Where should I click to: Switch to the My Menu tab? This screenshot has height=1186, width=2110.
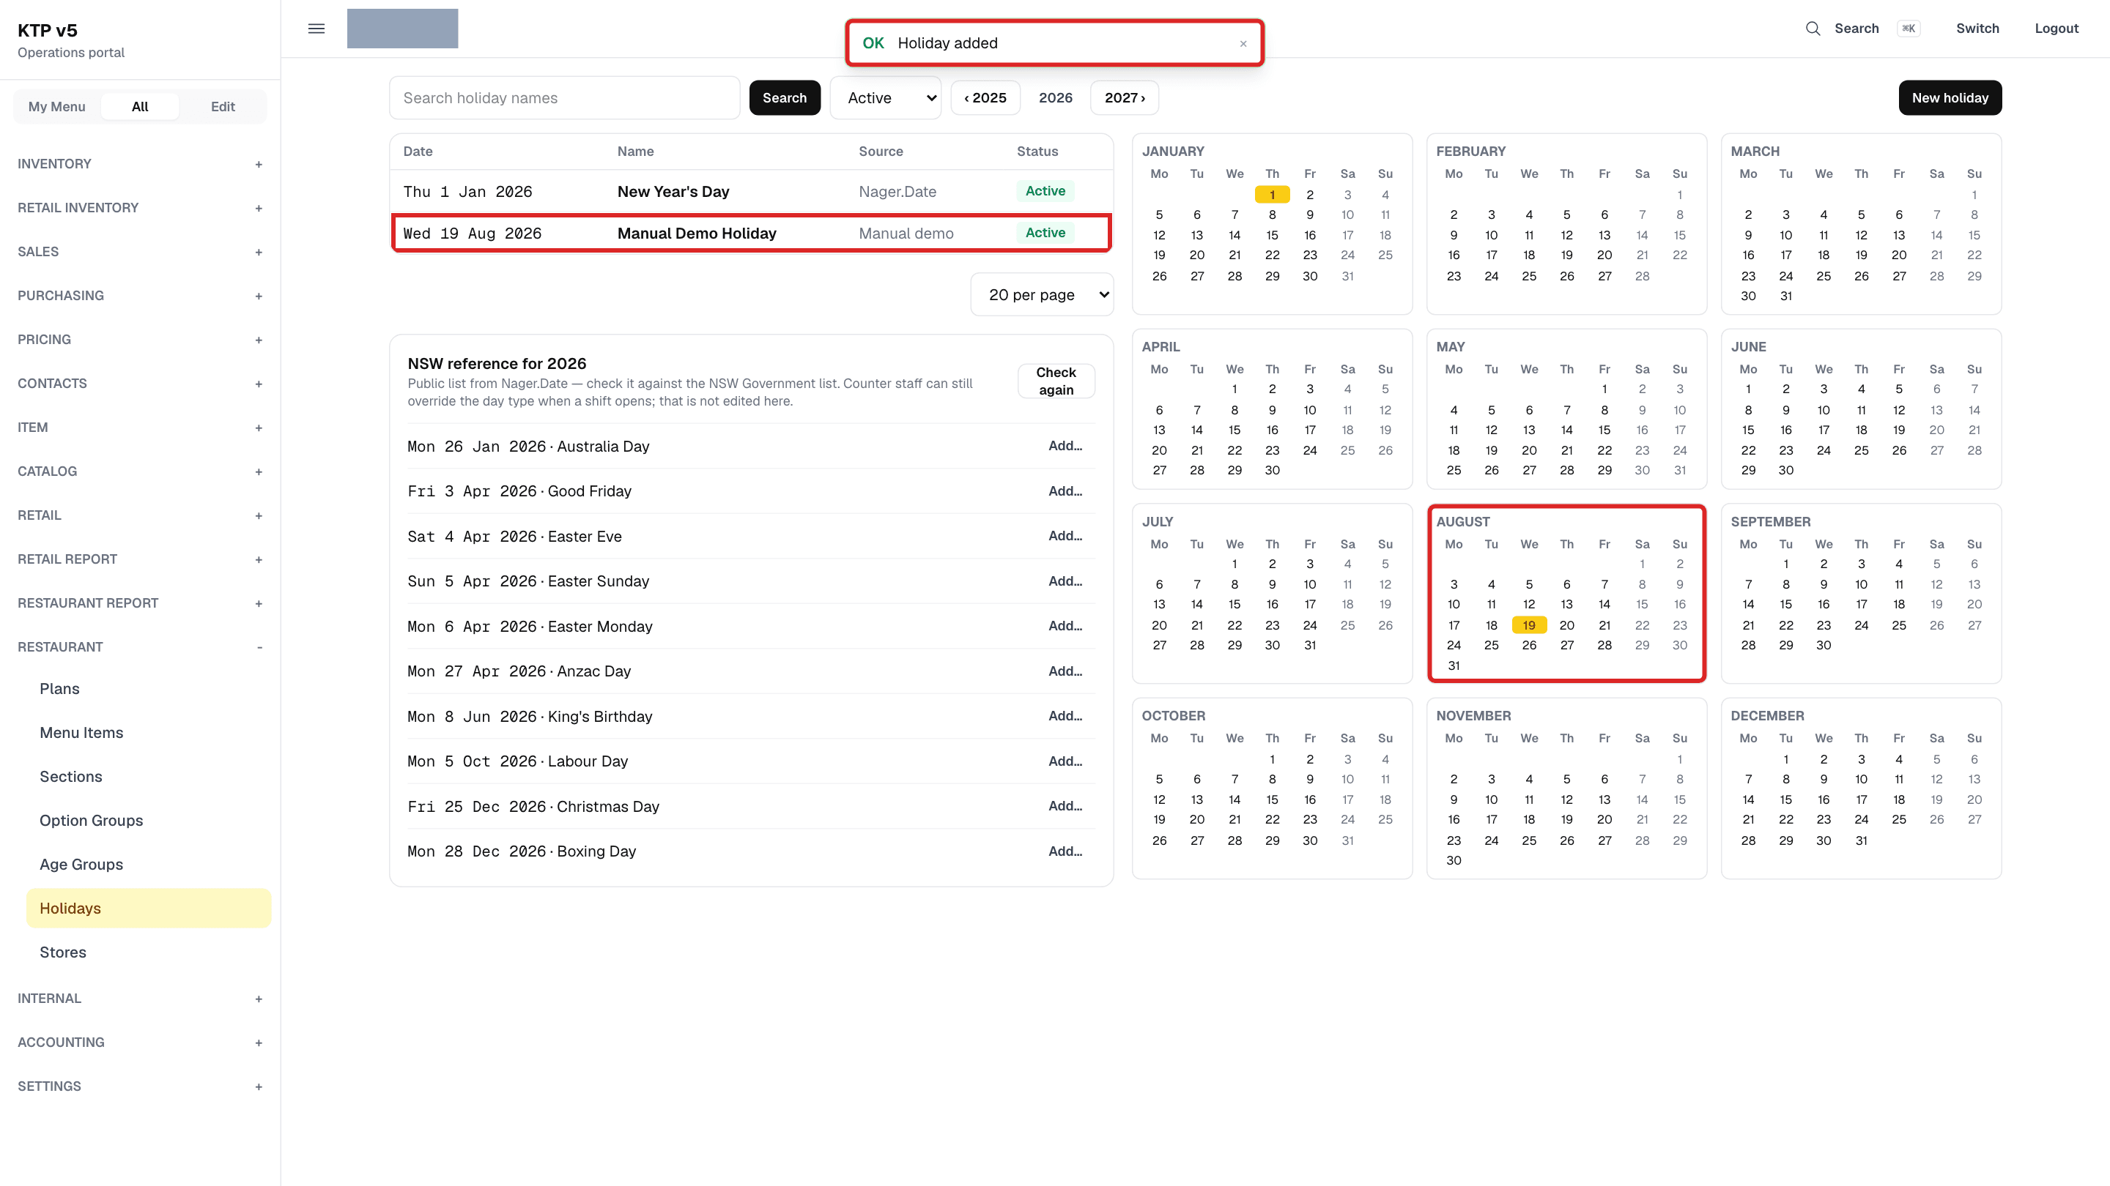pyautogui.click(x=56, y=106)
